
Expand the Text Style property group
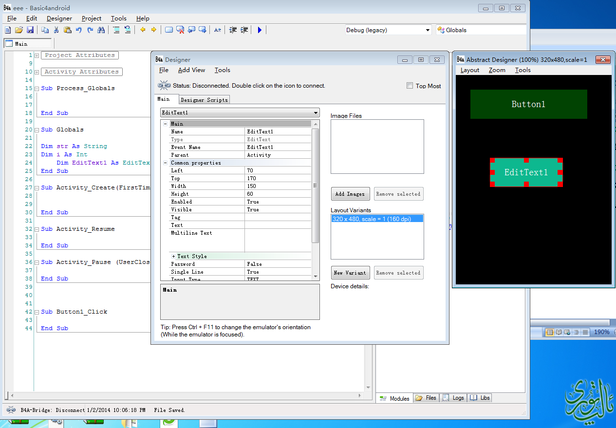click(x=173, y=256)
